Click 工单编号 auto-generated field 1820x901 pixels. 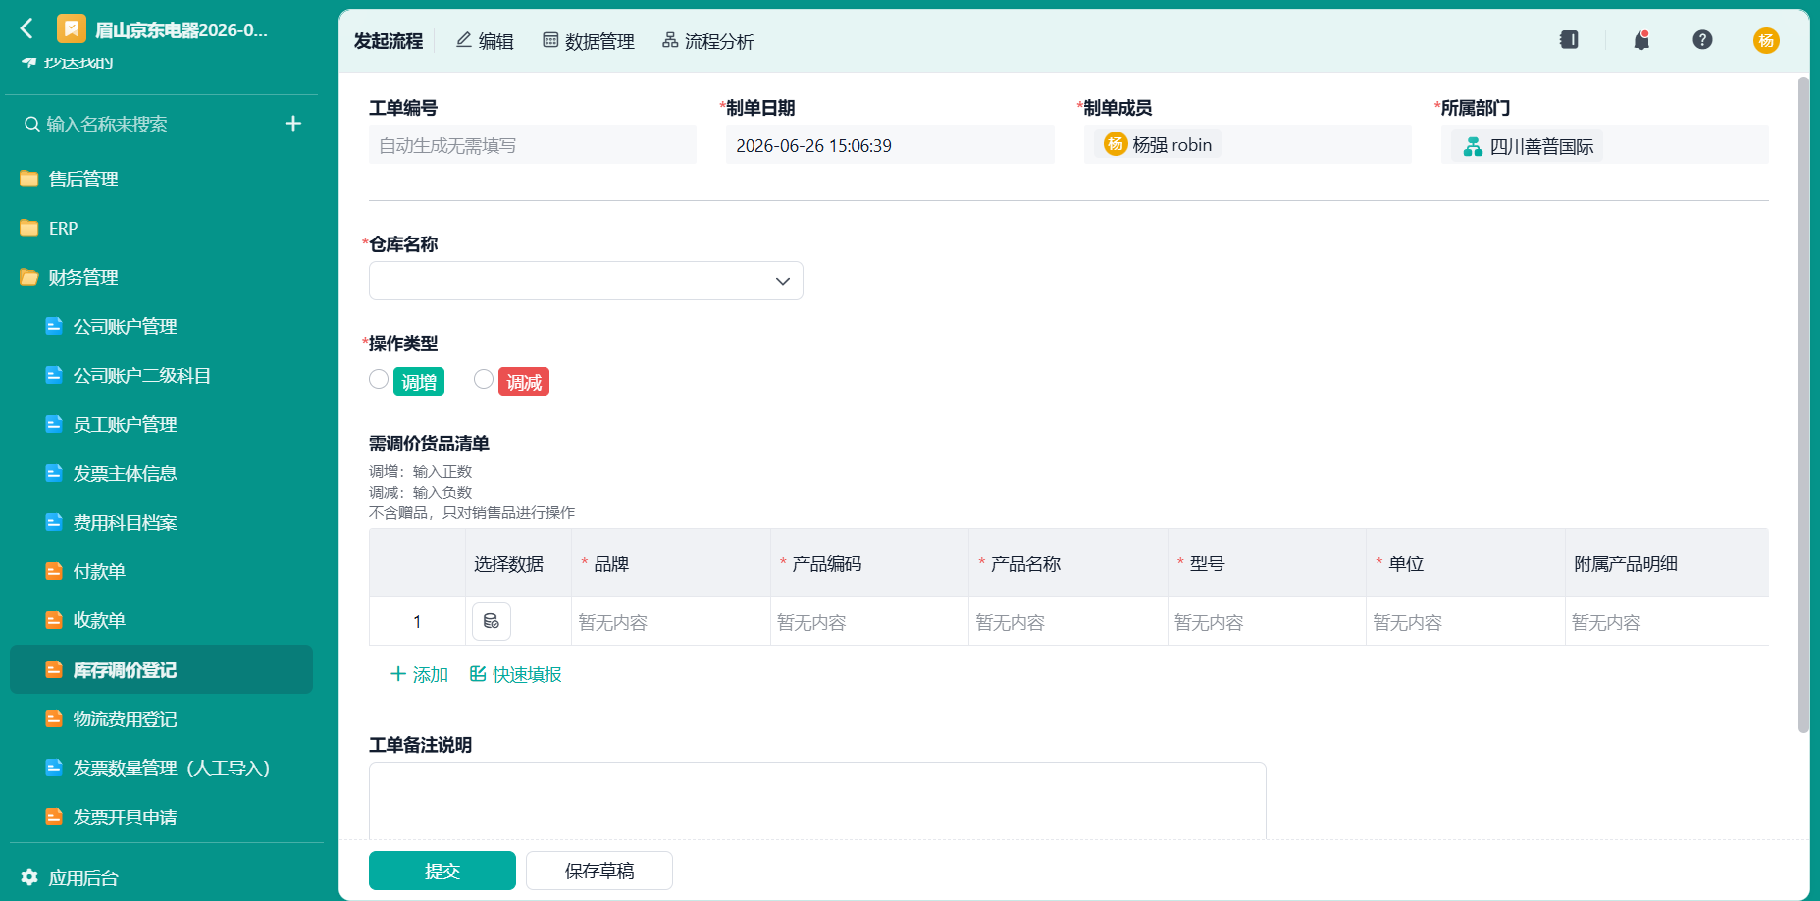coord(533,145)
